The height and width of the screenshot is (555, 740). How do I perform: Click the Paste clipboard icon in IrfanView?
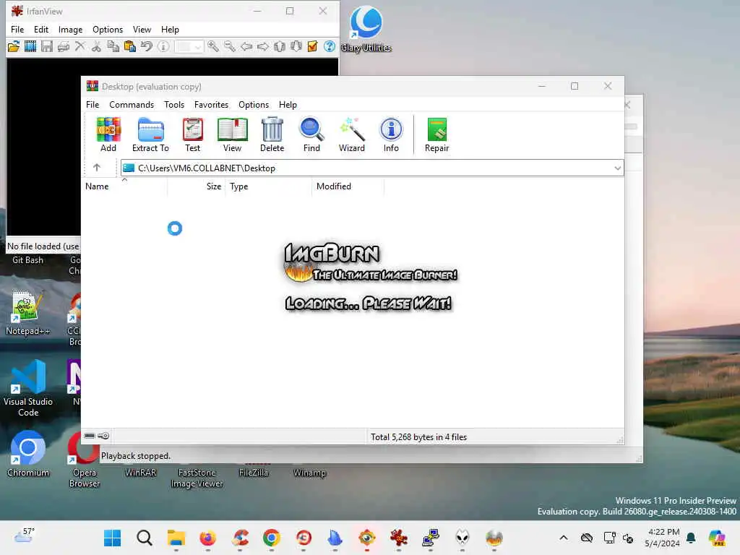pos(130,46)
